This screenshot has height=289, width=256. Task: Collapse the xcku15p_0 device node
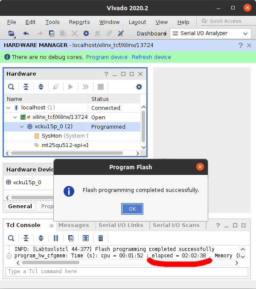click(22, 127)
